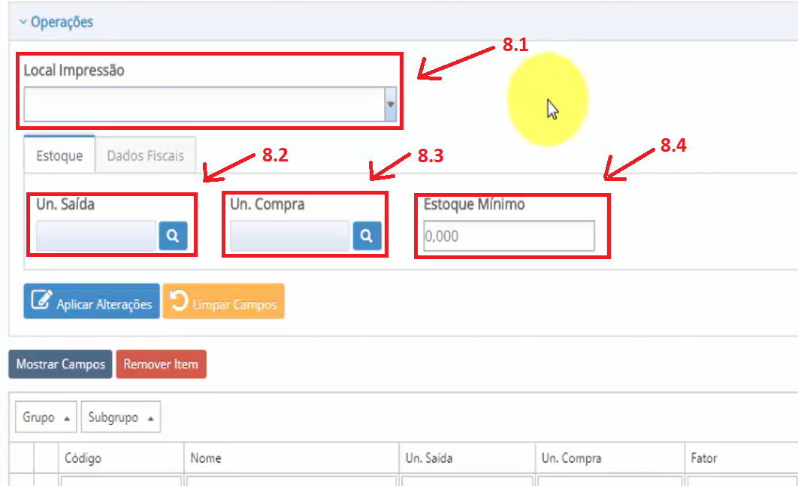
Task: Click the Código column header
Action: pyautogui.click(x=121, y=458)
